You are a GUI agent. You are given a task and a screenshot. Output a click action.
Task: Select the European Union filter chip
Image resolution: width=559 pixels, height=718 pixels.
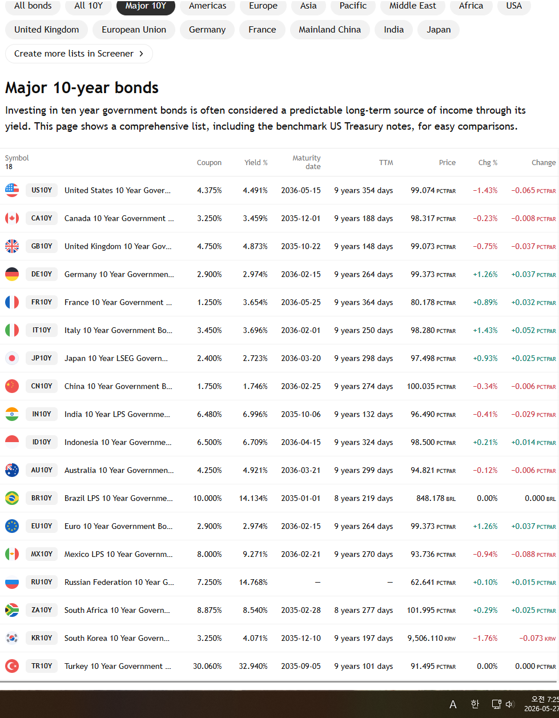pyautogui.click(x=134, y=30)
